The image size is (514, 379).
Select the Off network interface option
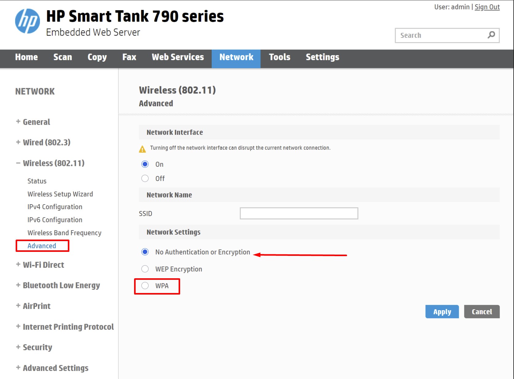tap(145, 178)
